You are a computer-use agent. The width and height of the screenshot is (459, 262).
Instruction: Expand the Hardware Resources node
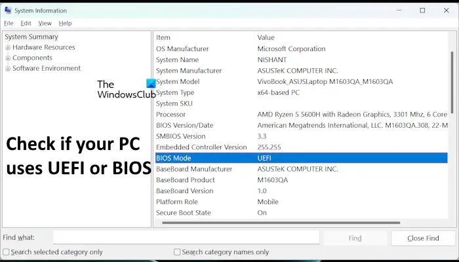[8, 47]
